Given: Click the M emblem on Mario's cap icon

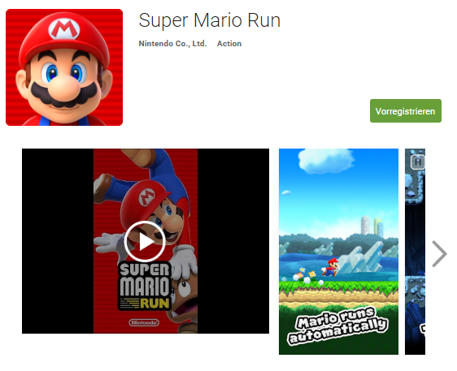Looking at the screenshot, I should pos(64,28).
